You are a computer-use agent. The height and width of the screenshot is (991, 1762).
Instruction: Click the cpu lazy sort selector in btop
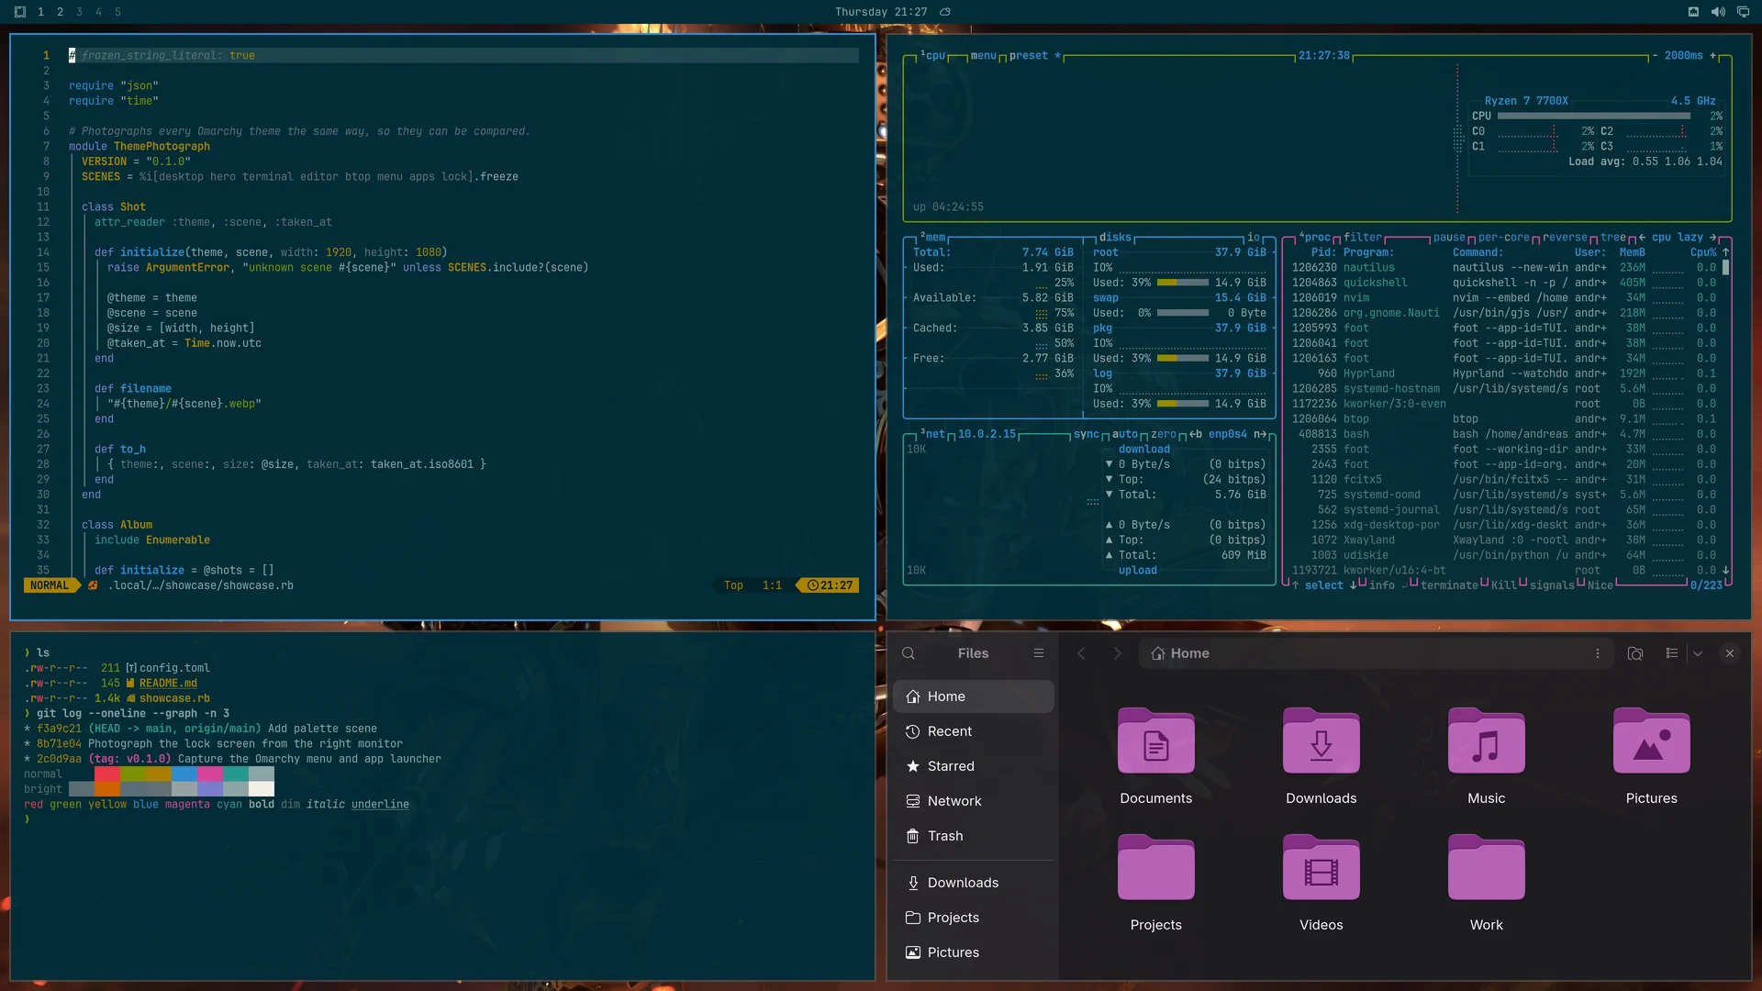[1678, 238]
